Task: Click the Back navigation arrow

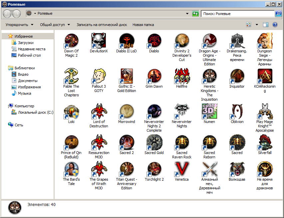Action: pyautogui.click(x=7, y=14)
